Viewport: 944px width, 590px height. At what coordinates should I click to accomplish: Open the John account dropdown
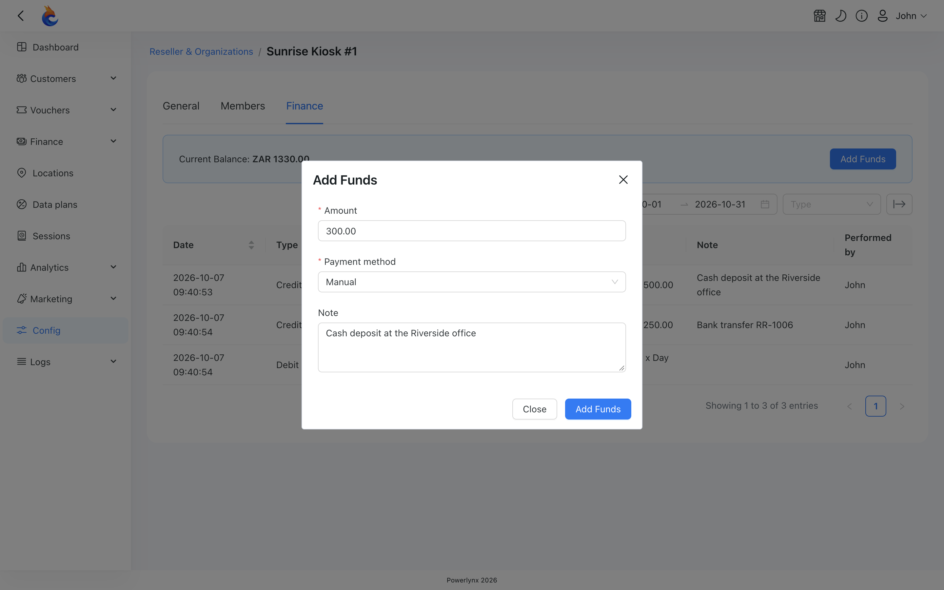click(911, 16)
